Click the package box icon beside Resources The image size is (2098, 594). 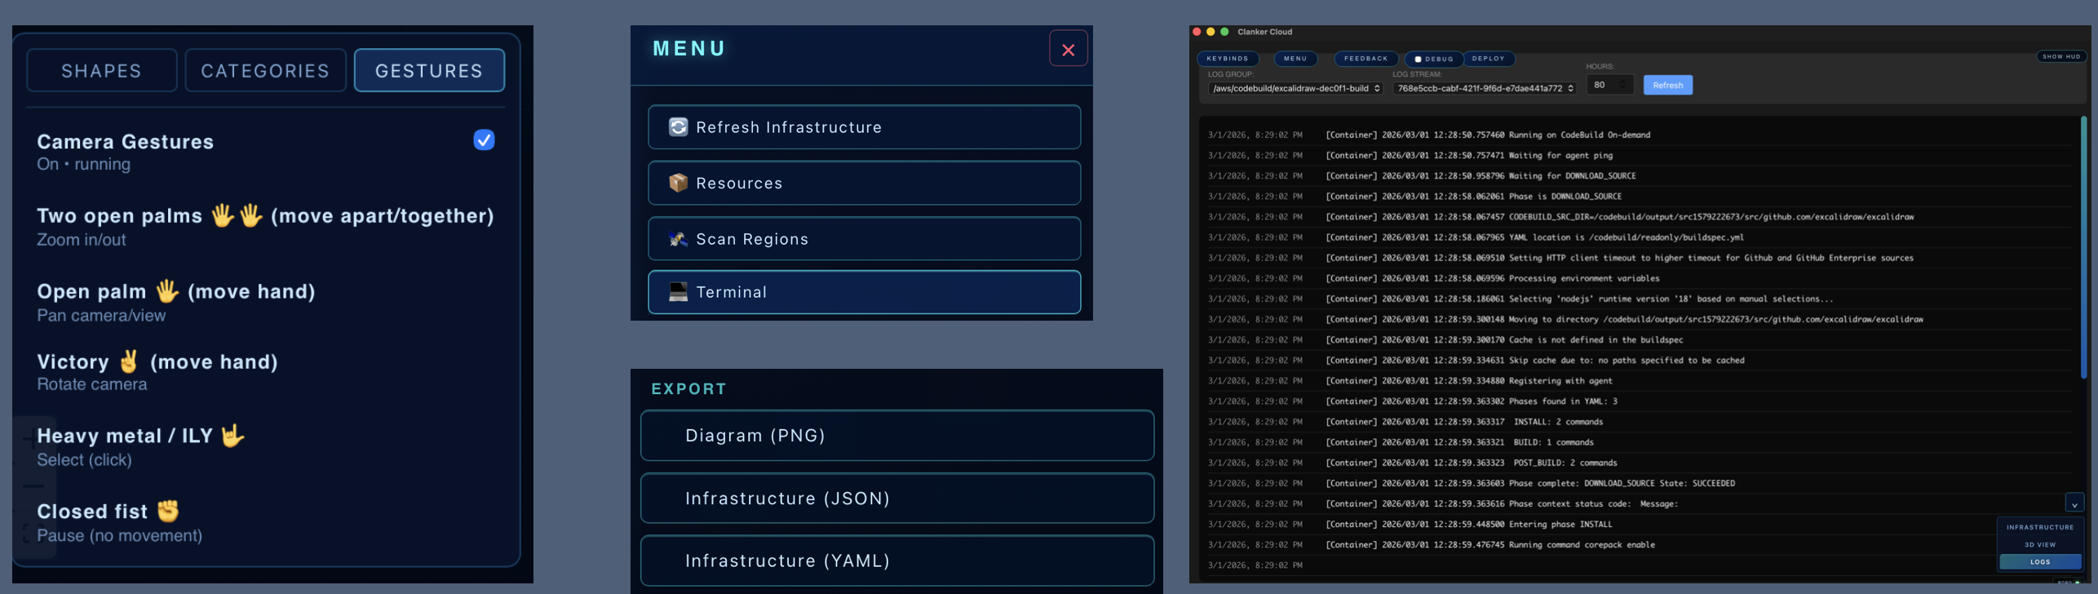pos(678,183)
